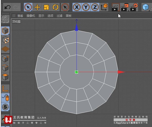Select the Live Selection tool

click(28, 7)
